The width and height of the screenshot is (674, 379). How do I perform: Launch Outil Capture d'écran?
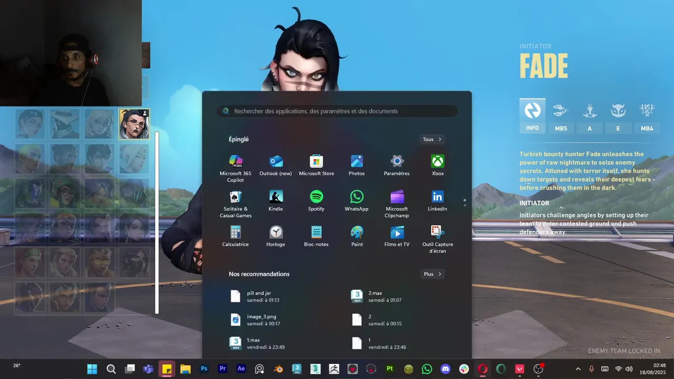click(438, 239)
